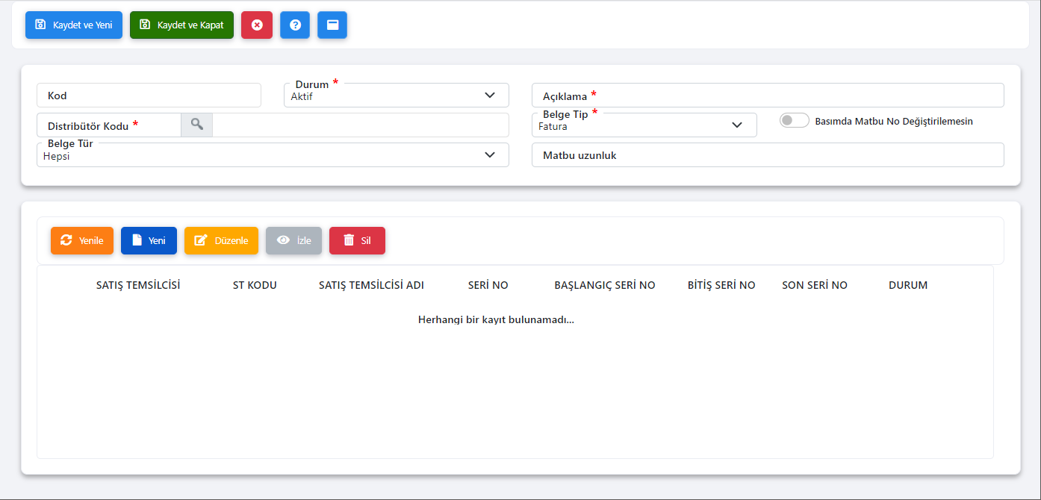
Task: Click the DURUM column header
Action: [x=908, y=285]
